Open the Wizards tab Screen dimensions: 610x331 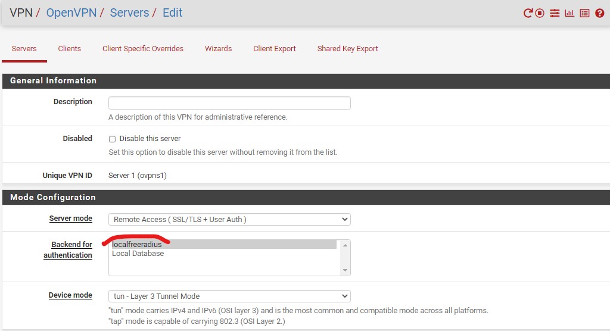click(218, 49)
